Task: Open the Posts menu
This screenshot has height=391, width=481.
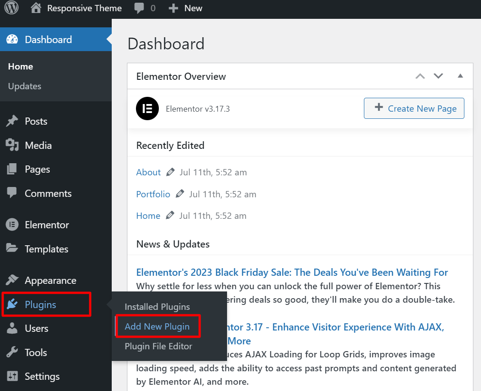Action: pos(36,122)
